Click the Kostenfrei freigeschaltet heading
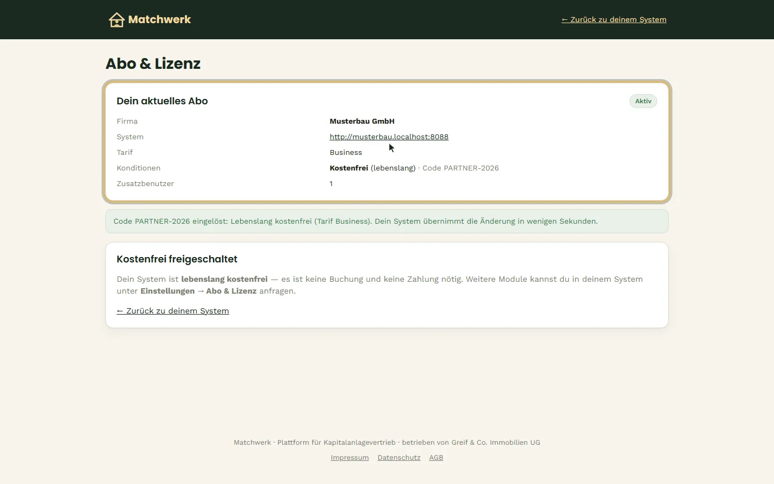Image resolution: width=774 pixels, height=484 pixels. [x=177, y=259]
